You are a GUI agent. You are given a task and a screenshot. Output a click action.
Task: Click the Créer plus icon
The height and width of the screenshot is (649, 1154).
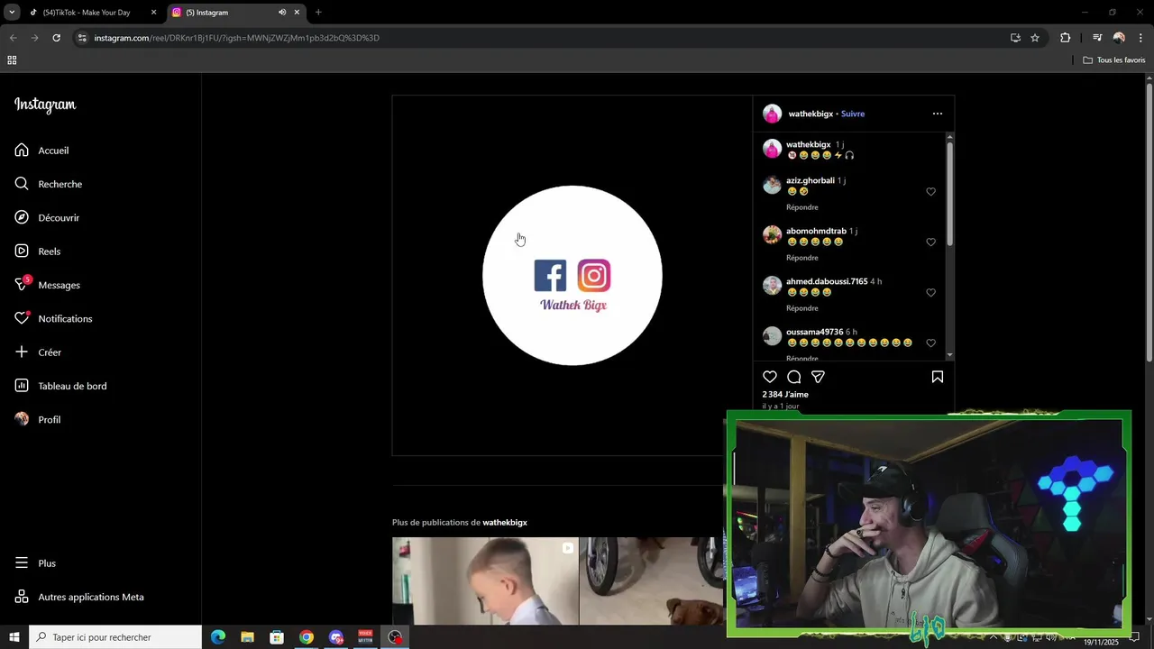click(22, 352)
